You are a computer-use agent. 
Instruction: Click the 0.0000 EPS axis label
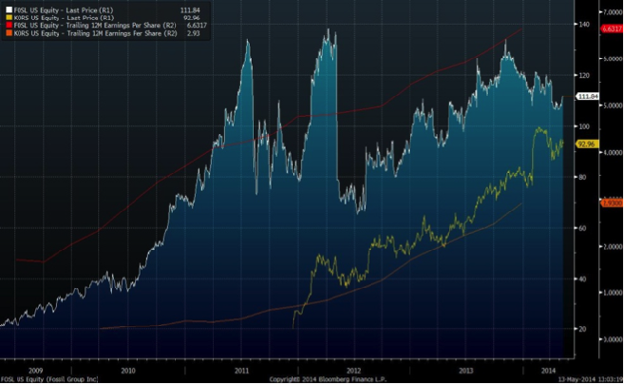(613, 339)
